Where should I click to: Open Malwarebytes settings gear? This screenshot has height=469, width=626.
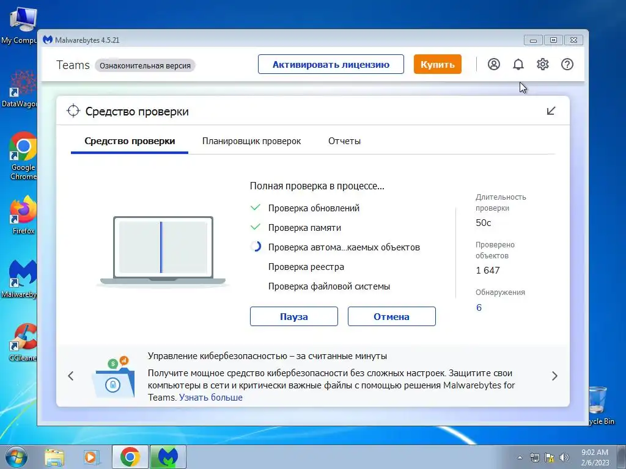pos(543,64)
